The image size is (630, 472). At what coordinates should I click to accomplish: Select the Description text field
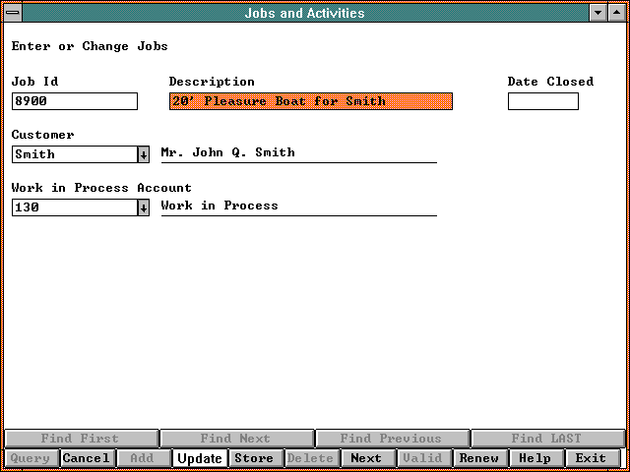click(310, 101)
